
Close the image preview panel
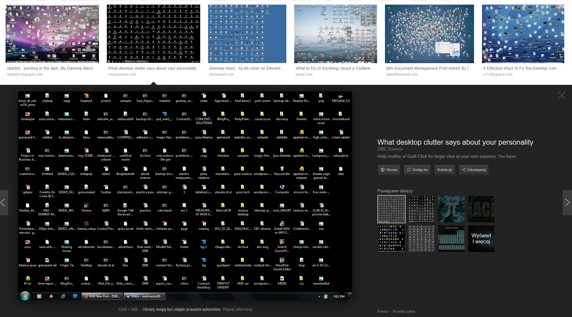pos(561,96)
